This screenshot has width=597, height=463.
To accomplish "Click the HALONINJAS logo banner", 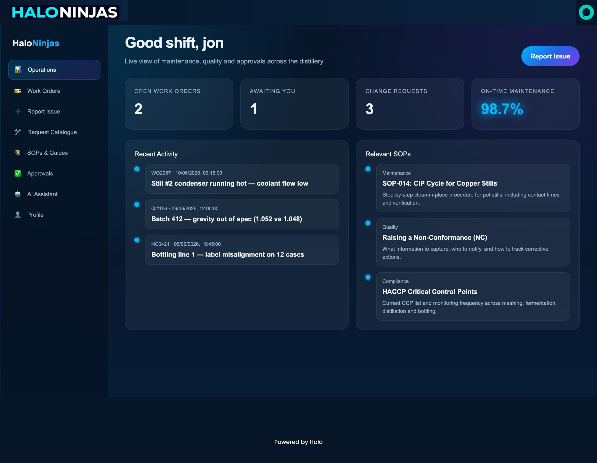I will 65,12.
